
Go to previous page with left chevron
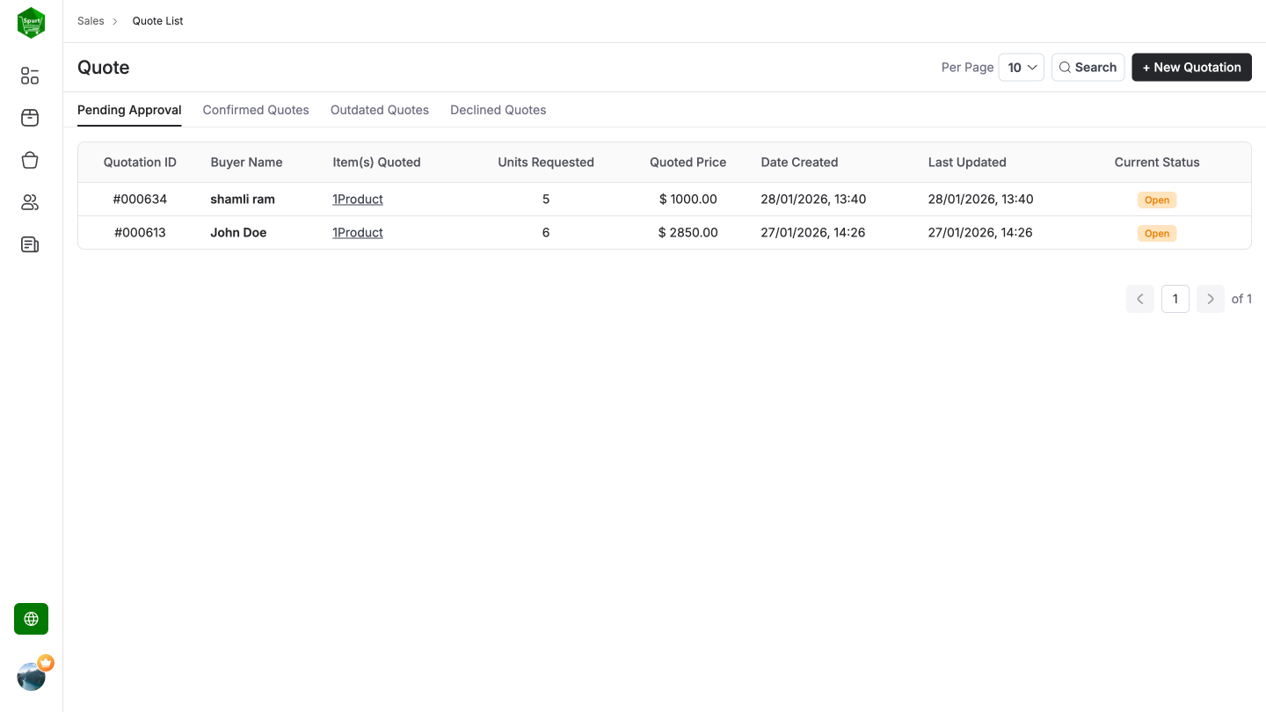[1139, 299]
